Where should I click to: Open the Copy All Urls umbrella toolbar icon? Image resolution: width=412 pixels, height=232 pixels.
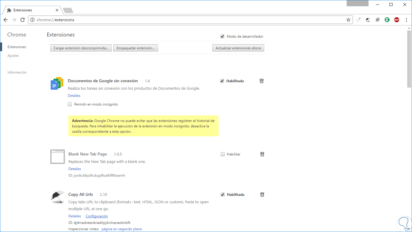[x=368, y=20]
